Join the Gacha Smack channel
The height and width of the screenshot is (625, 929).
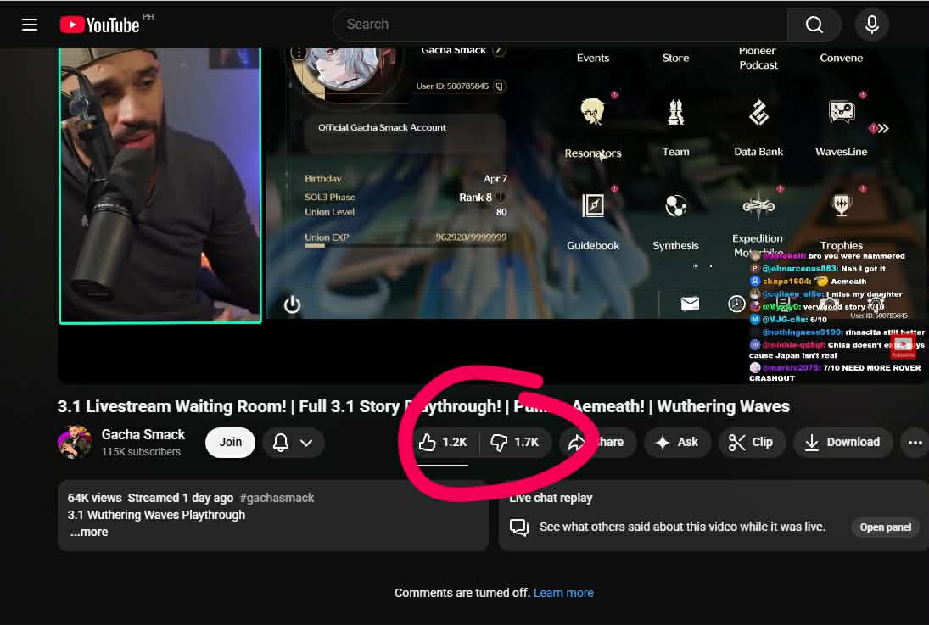pyautogui.click(x=230, y=443)
